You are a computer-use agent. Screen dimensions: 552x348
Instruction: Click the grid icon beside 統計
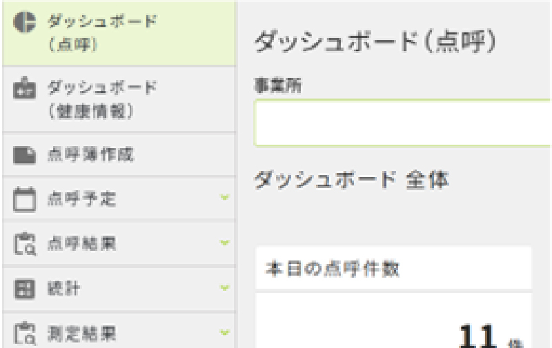click(24, 289)
